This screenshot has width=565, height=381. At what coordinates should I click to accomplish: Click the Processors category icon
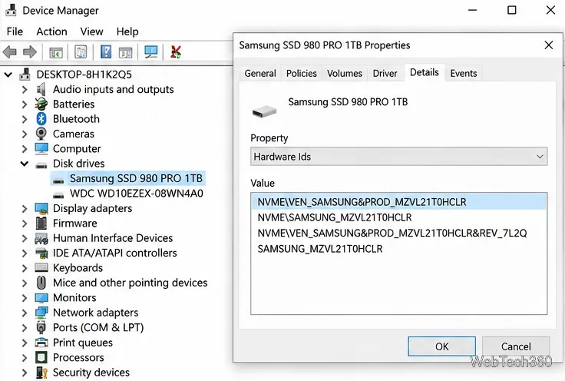click(x=41, y=357)
